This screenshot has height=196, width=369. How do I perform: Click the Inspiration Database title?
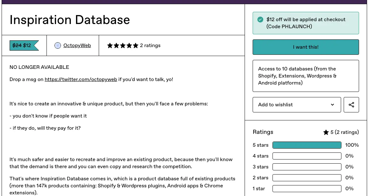[70, 20]
